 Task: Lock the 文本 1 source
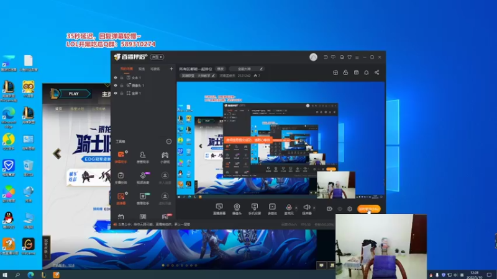pyautogui.click(x=121, y=77)
